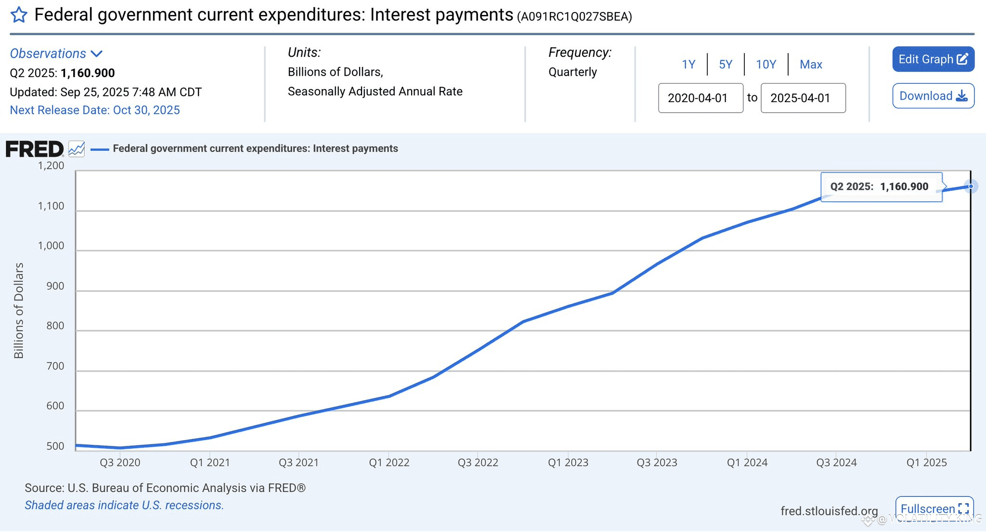This screenshot has width=986, height=532.
Task: Select the 5Y range tab
Action: 726,65
